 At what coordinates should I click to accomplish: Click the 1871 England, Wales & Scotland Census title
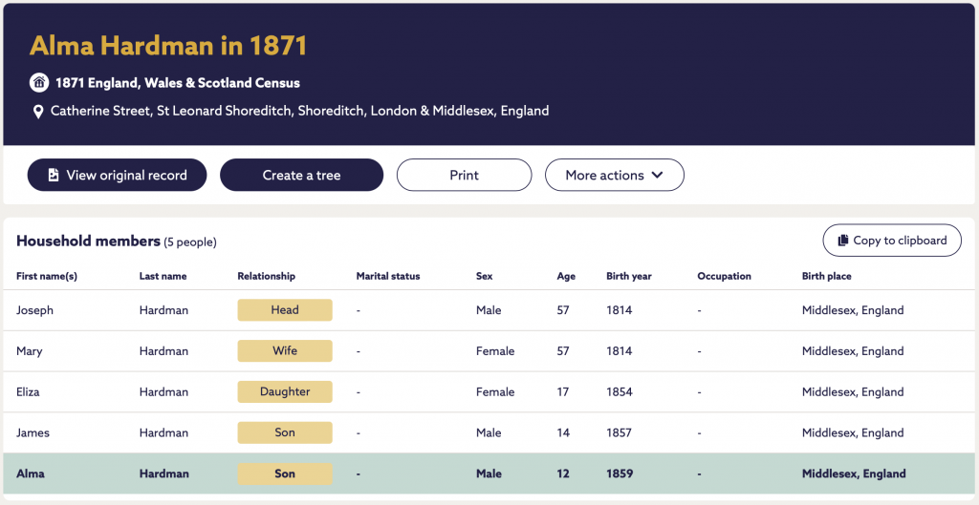click(x=177, y=83)
